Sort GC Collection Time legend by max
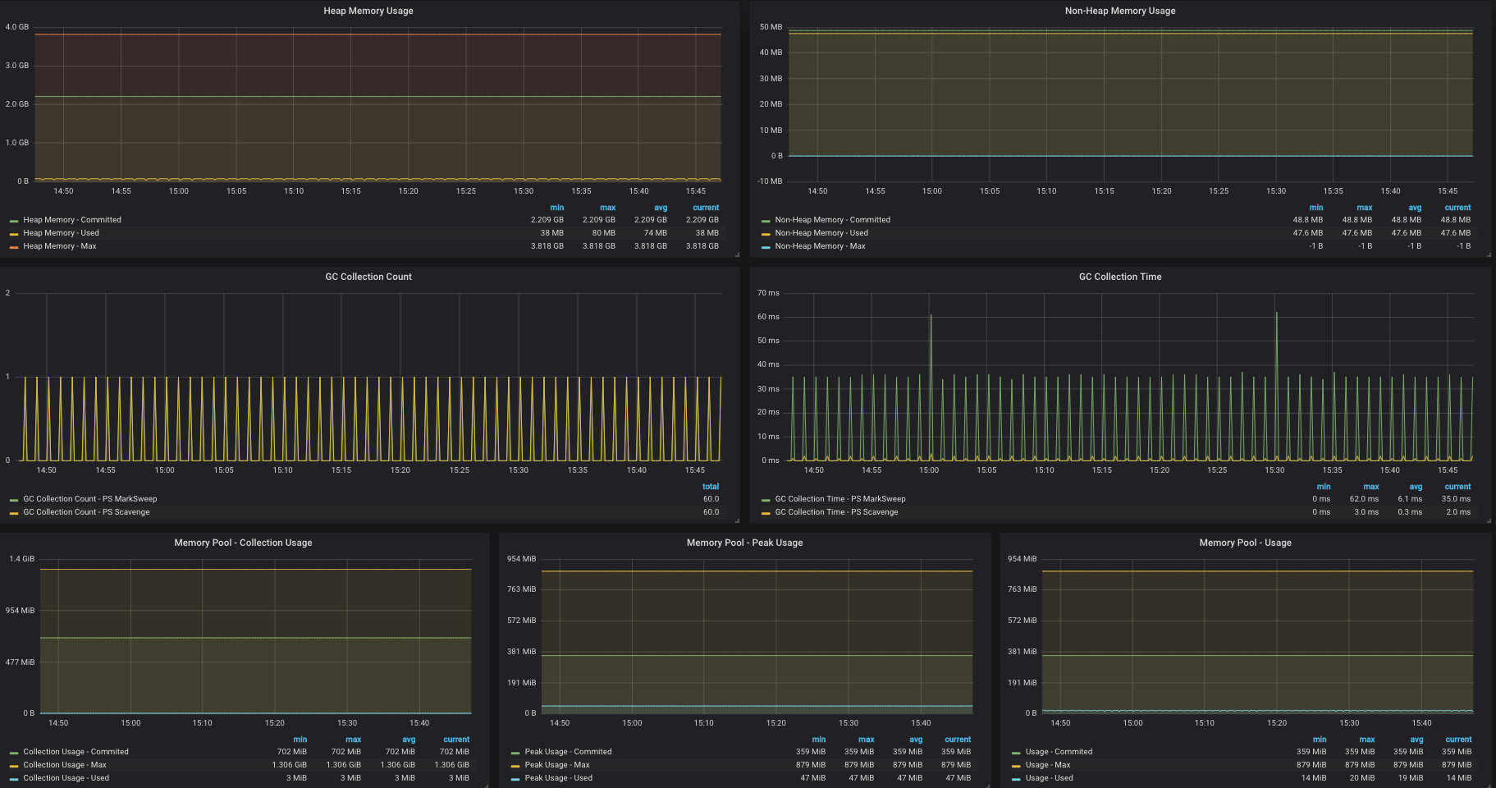 1371,487
